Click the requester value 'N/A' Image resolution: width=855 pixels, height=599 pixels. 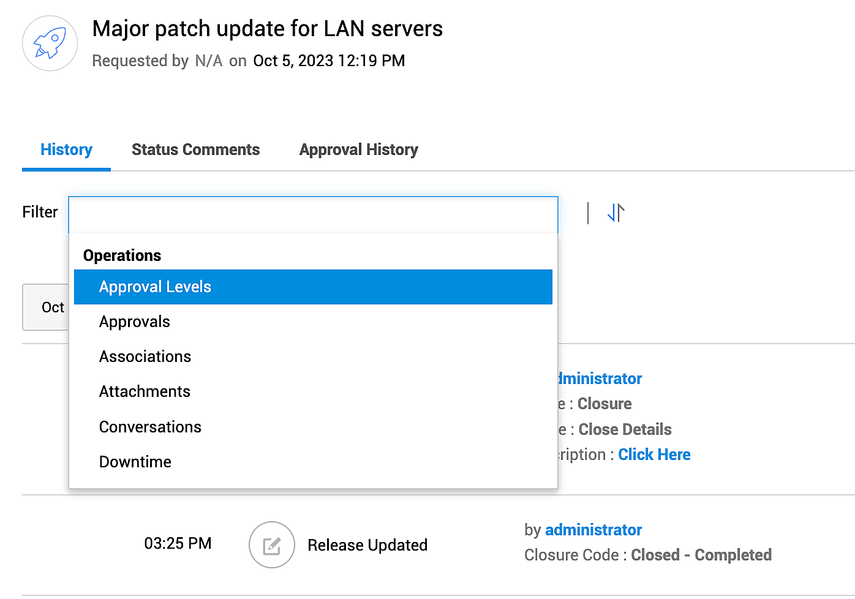point(209,61)
